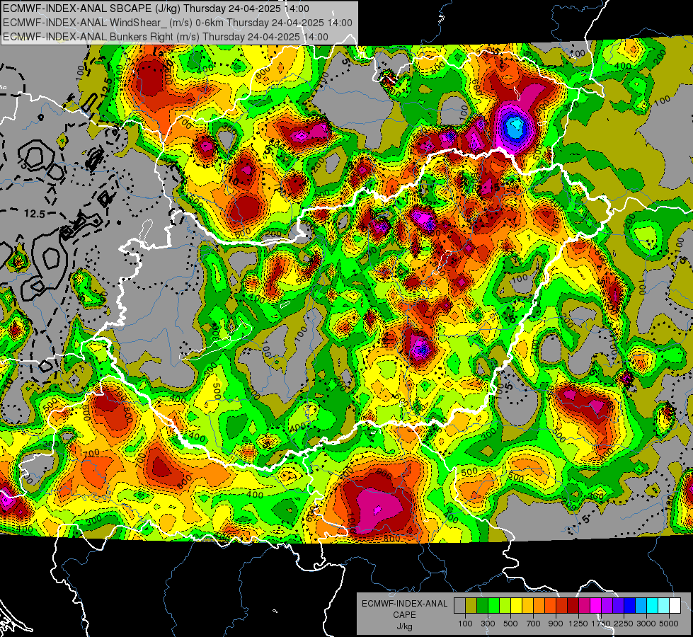Click the pale cyan legend swatch ending at 5000
Image resolution: width=693 pixels, height=637 pixels.
click(664, 606)
